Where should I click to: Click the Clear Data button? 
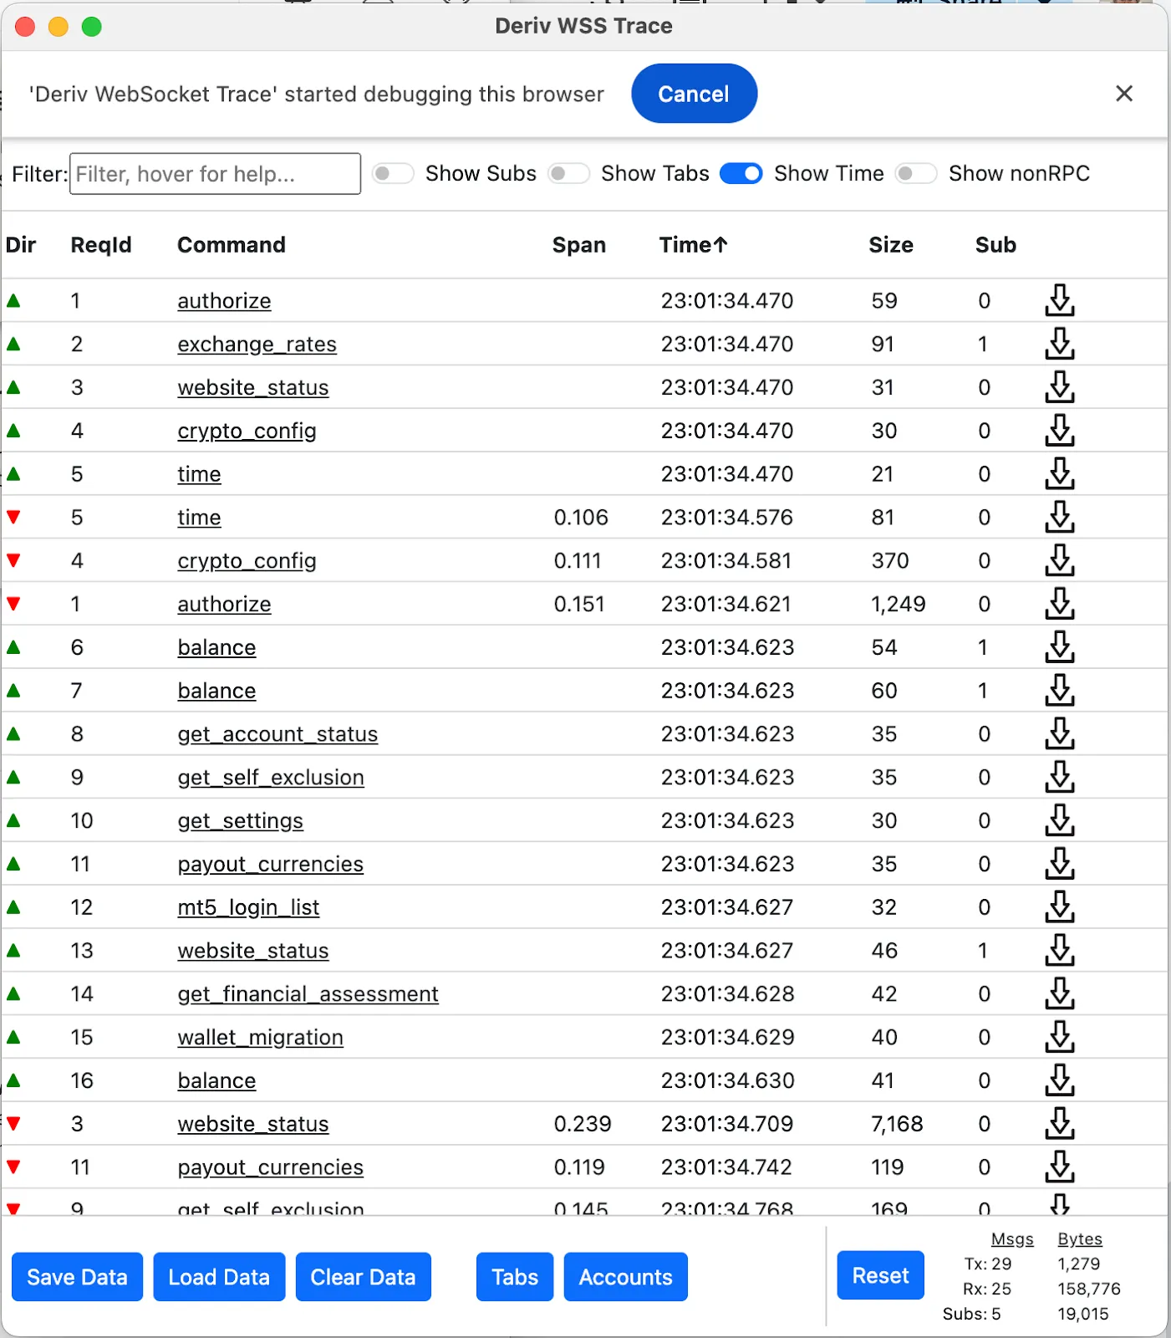point(364,1277)
